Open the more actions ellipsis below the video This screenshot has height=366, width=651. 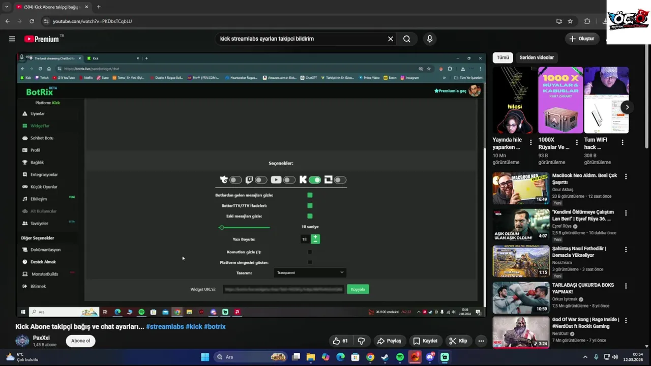pyautogui.click(x=481, y=341)
